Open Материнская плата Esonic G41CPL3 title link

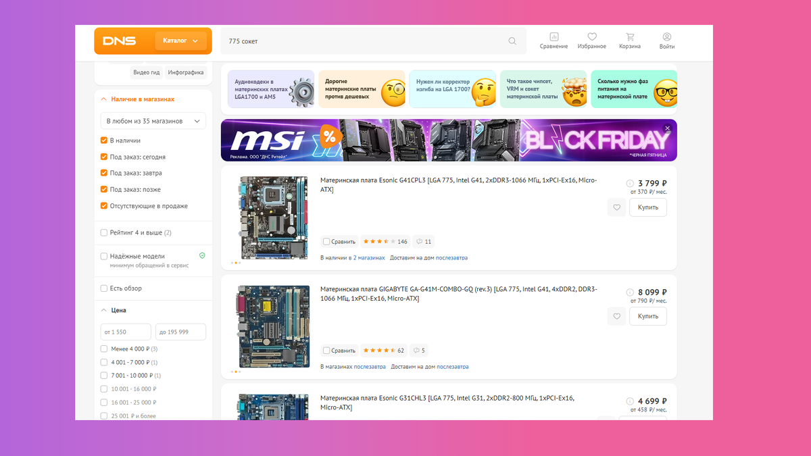(460, 185)
